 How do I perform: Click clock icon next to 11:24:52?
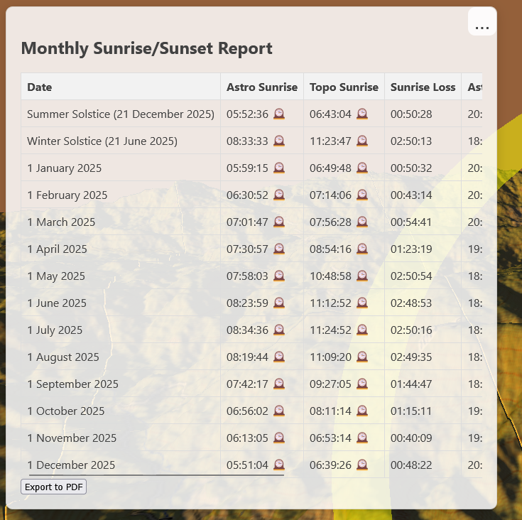[362, 330]
